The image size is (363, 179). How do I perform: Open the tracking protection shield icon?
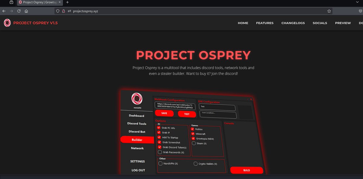coord(58,11)
